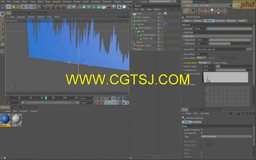Screen dimensions: 256x160
Task: Open the floor/environment object icon
Action: coord(104,7)
